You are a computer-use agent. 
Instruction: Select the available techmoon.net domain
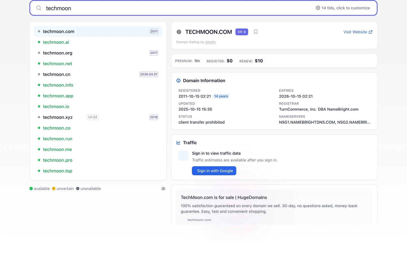click(x=98, y=63)
